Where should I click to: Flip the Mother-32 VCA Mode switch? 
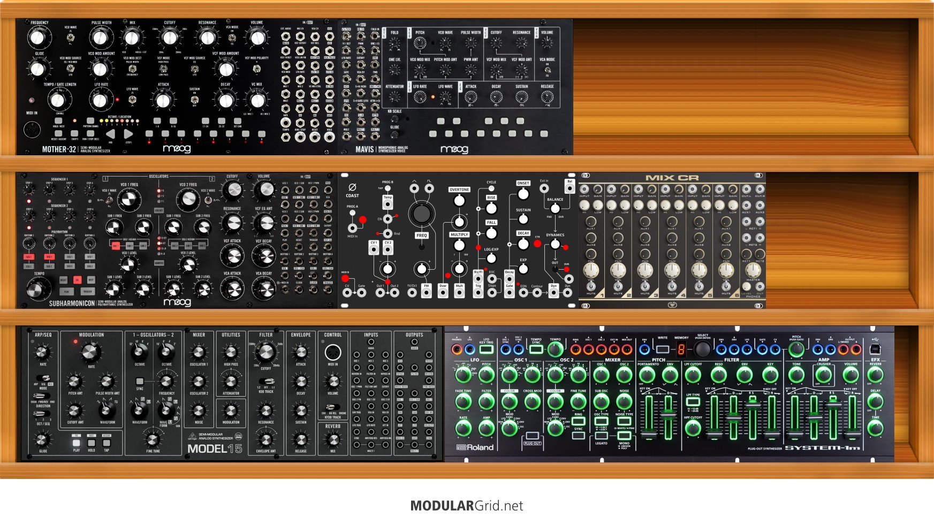232,37
